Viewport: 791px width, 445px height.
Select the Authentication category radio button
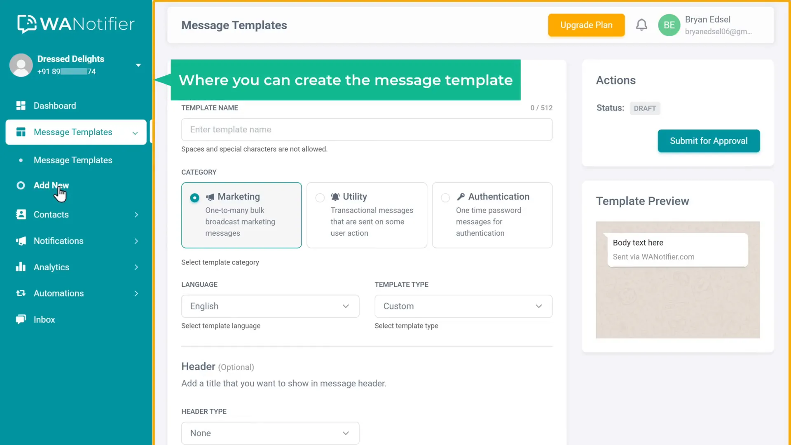point(445,198)
